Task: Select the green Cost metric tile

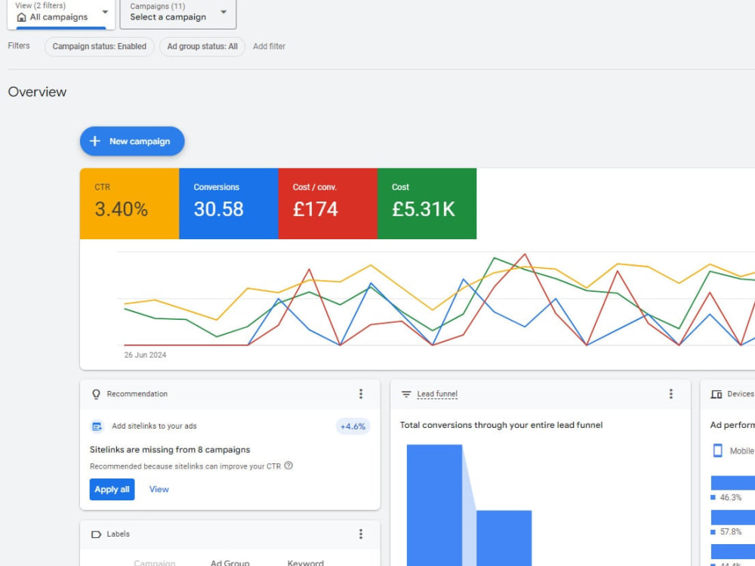Action: tap(427, 204)
